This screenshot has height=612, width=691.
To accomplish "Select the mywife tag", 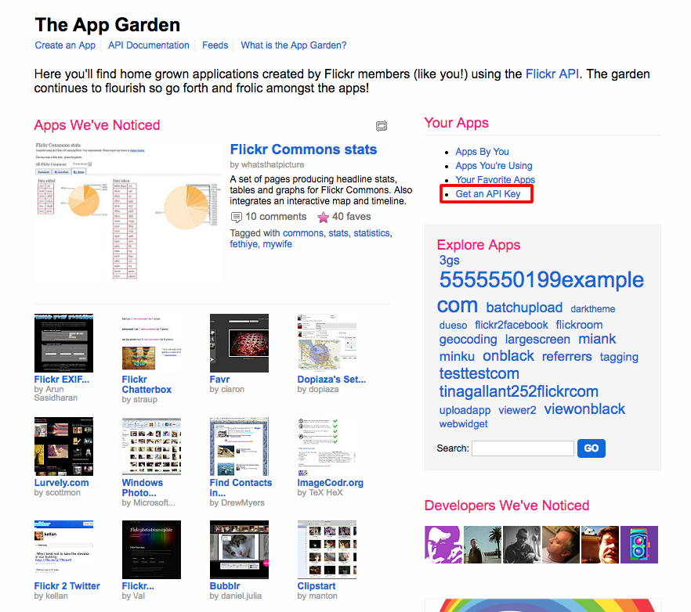I will click(277, 244).
